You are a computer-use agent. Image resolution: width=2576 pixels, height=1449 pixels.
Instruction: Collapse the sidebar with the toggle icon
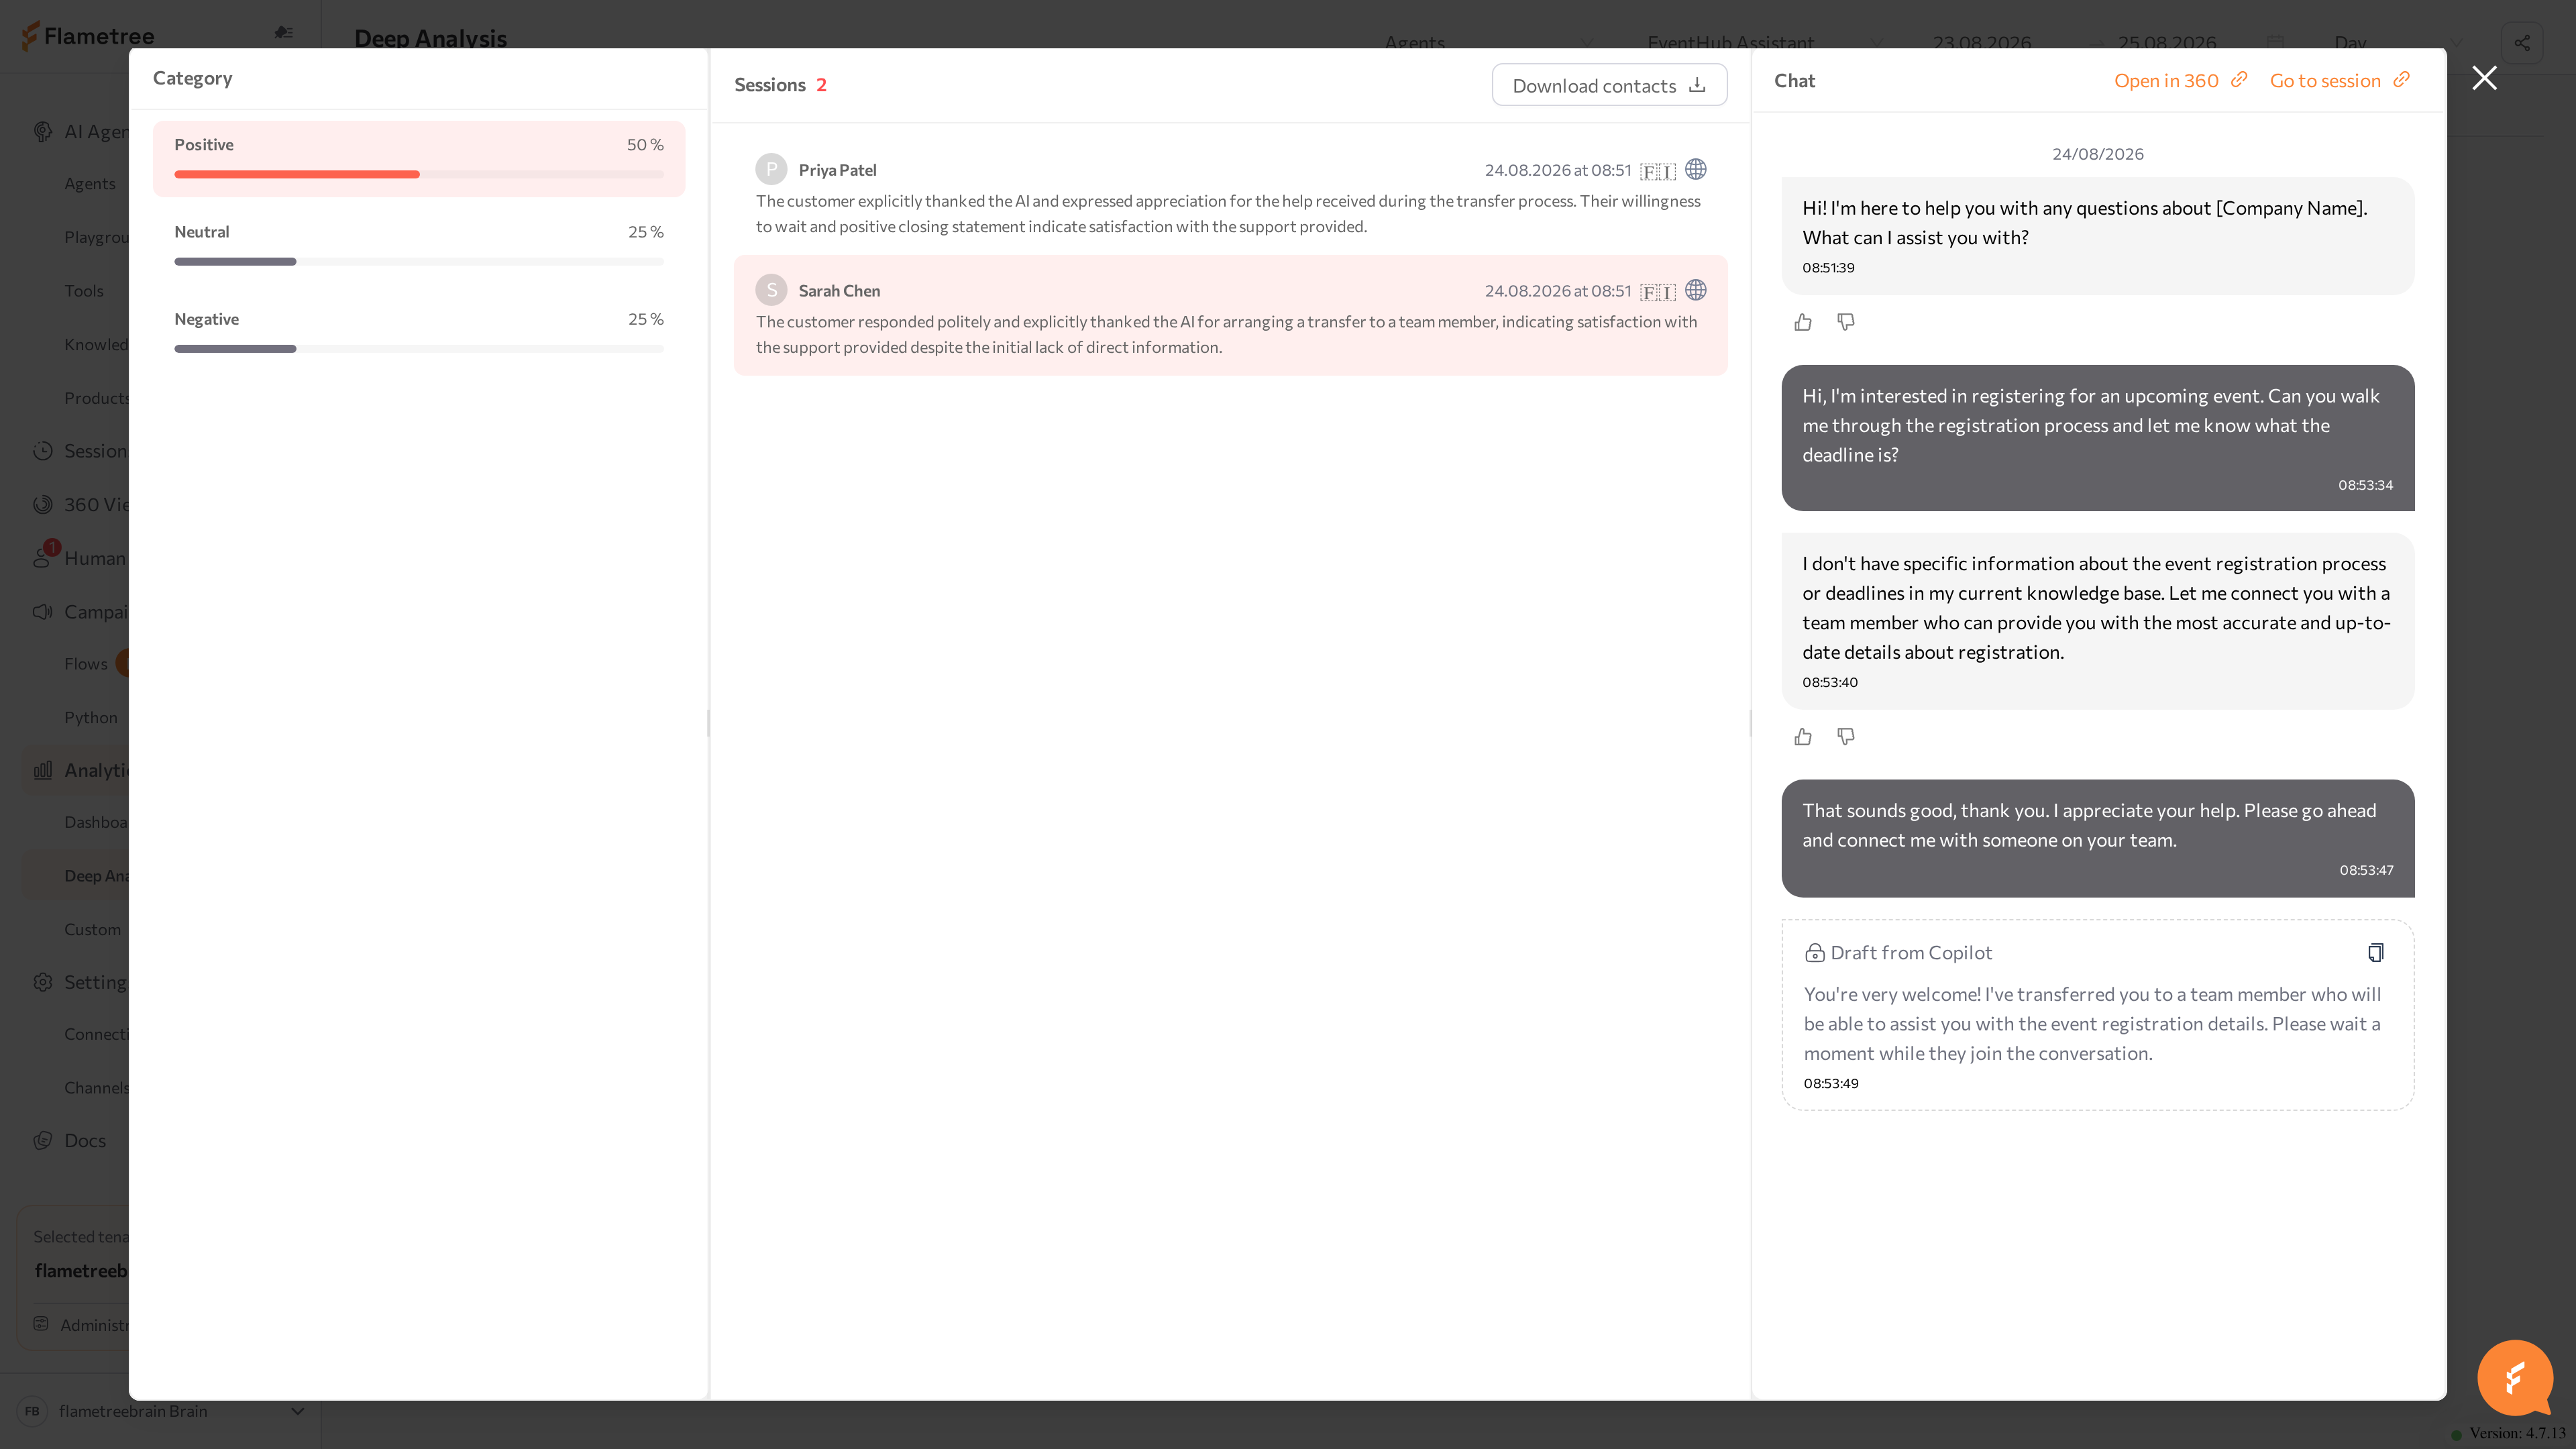[284, 32]
